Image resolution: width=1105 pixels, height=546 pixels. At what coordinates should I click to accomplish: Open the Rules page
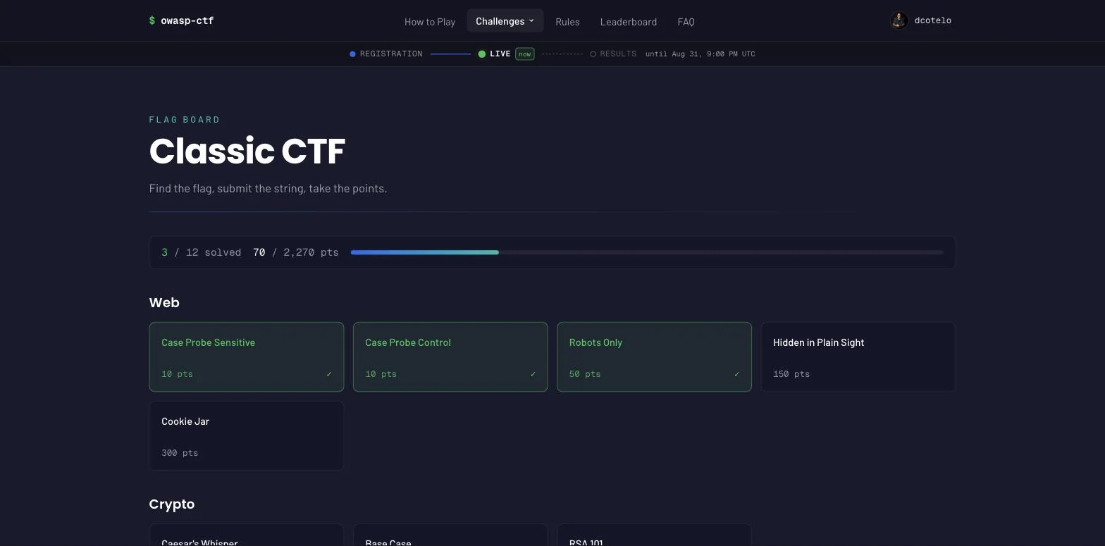567,22
